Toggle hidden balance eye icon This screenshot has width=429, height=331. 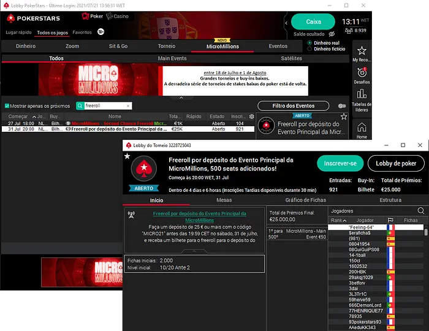[332, 34]
